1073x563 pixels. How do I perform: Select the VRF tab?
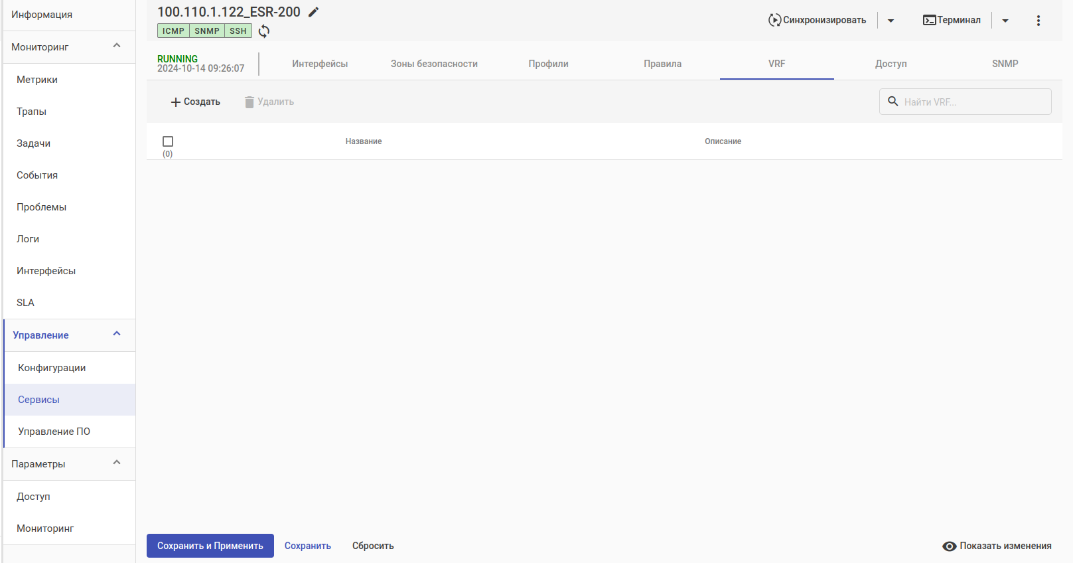pyautogui.click(x=776, y=64)
